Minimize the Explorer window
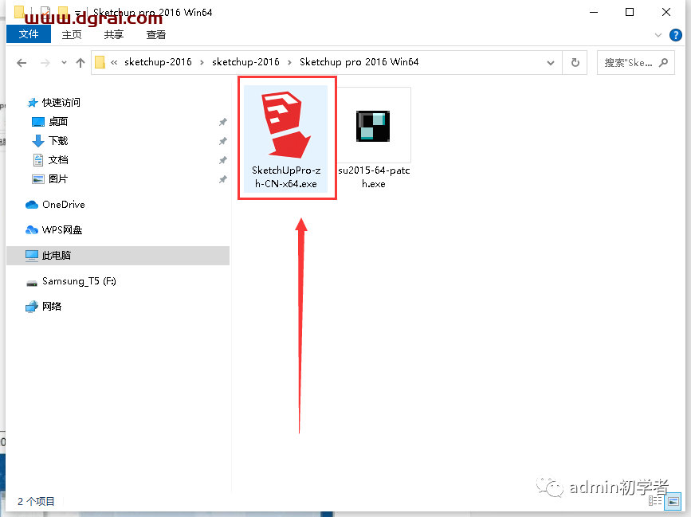The height and width of the screenshot is (517, 691). pos(594,12)
